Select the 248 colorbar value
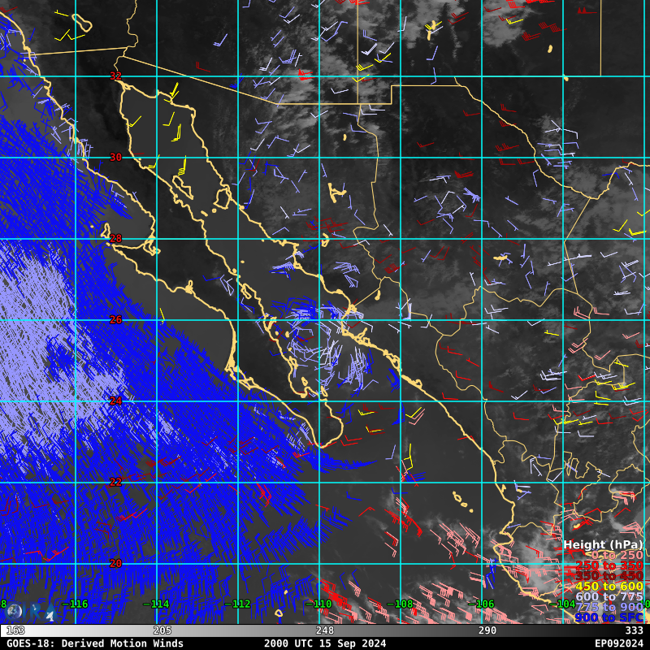650x650 pixels. click(x=325, y=630)
